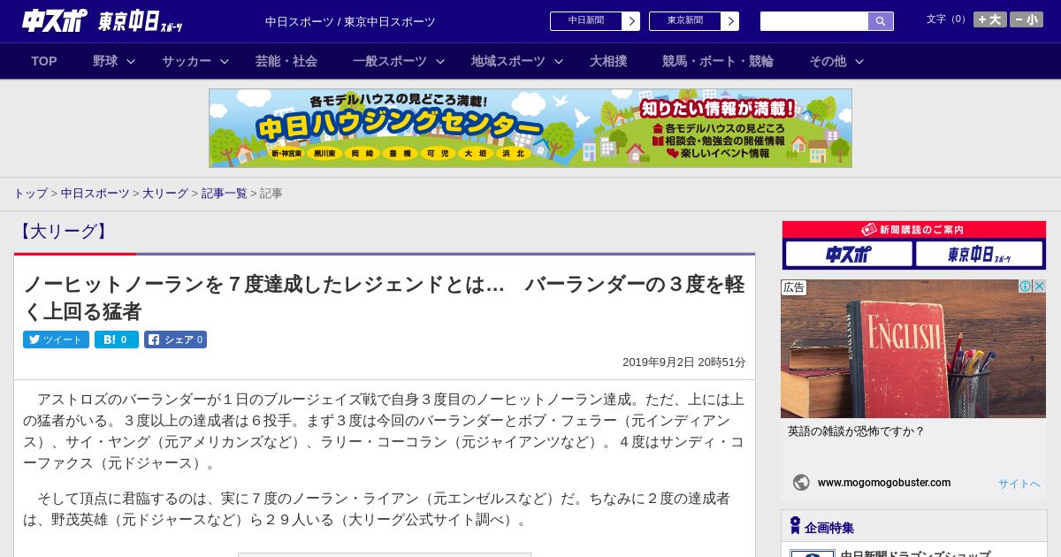Open 一般スポーツ menu item
This screenshot has width=1061, height=557.
pos(390,61)
